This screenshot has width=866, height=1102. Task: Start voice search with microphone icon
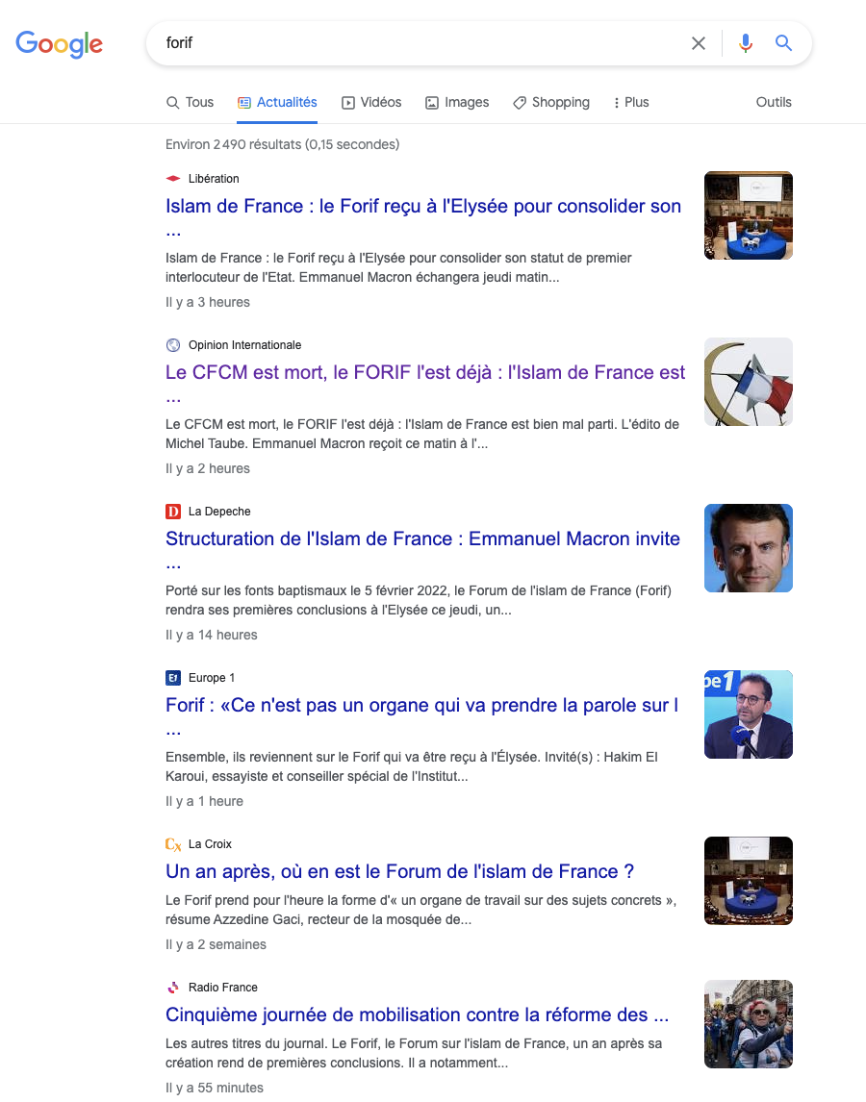tap(745, 43)
